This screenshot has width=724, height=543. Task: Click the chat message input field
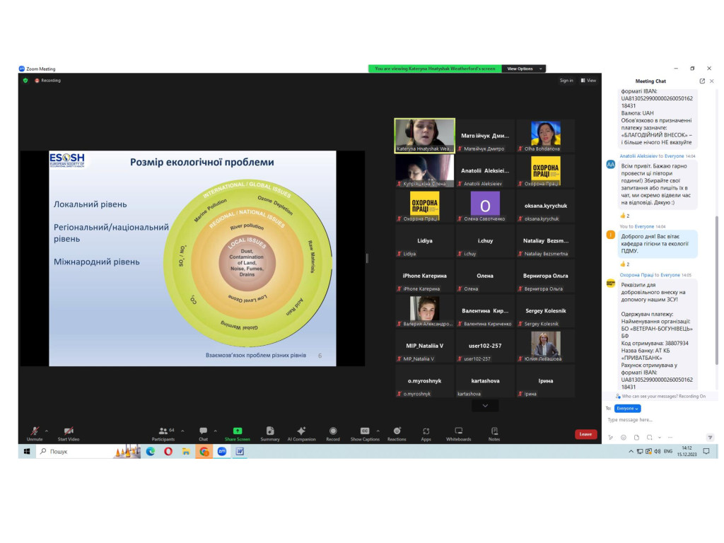pyautogui.click(x=660, y=420)
